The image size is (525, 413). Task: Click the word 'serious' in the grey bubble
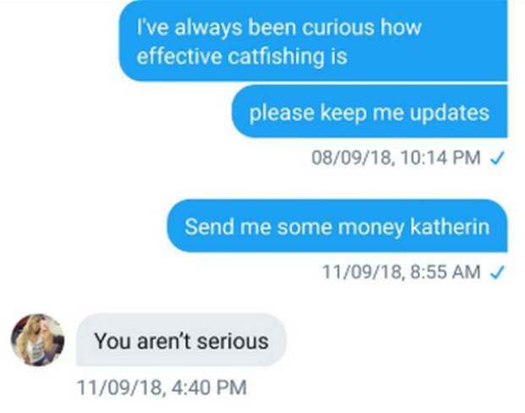232,341
